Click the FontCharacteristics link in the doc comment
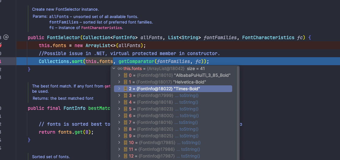The image size is (340, 160). [101, 28]
